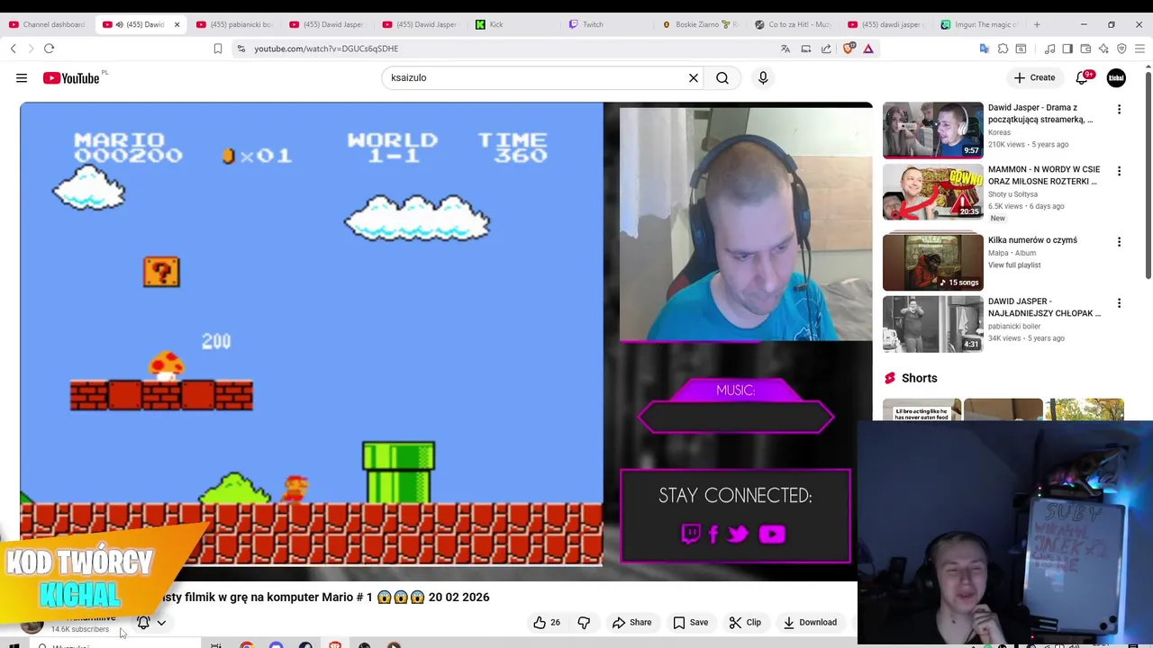
Task: Switch to the Channel dashboard tab
Action: point(47,24)
